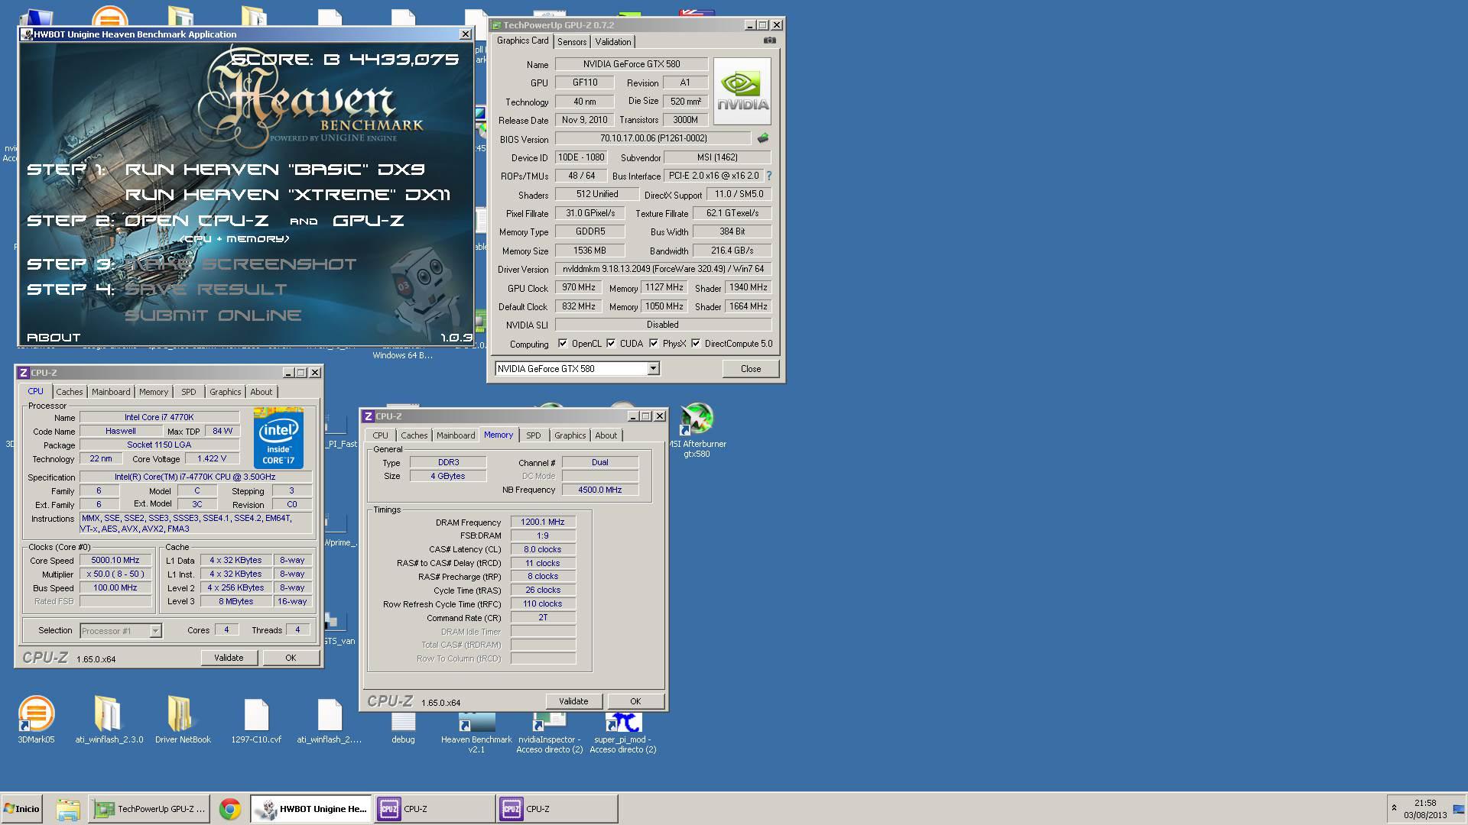Screen dimensions: 1468x825
Task: Toggle the CUDA checkbox in GPU-Z
Action: tap(611, 344)
